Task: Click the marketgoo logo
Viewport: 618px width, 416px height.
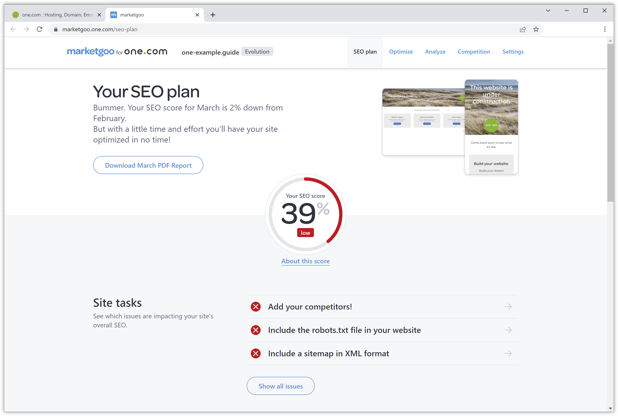Action: pyautogui.click(x=91, y=51)
